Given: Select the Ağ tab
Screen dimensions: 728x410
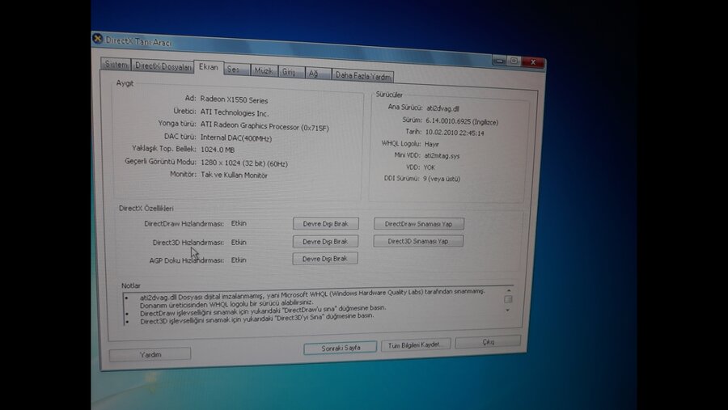Looking at the screenshot, I should coord(318,74).
